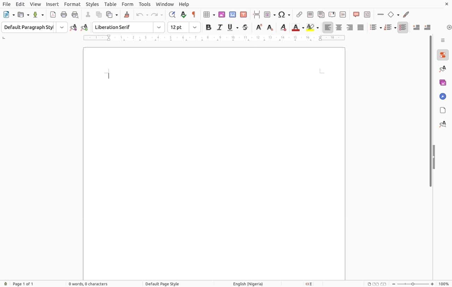This screenshot has width=452, height=287.
Task: Open the font name dropdown
Action: pos(159,27)
